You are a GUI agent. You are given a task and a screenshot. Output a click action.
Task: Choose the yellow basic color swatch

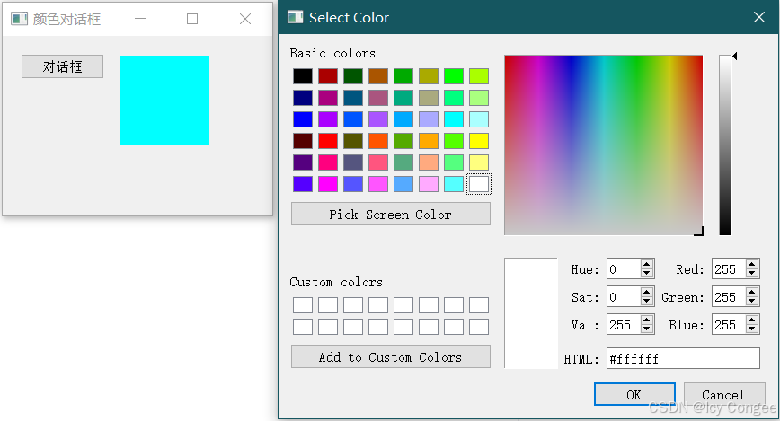click(479, 141)
